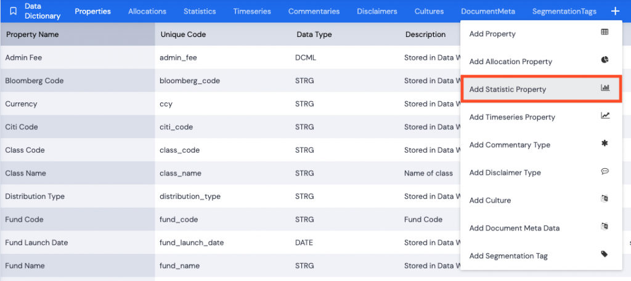The image size is (631, 281).
Task: Click the table icon next to Add Property
Action: 605,32
